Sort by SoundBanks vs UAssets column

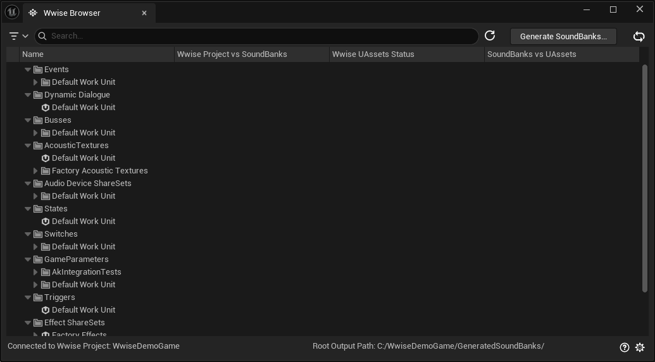click(562, 54)
